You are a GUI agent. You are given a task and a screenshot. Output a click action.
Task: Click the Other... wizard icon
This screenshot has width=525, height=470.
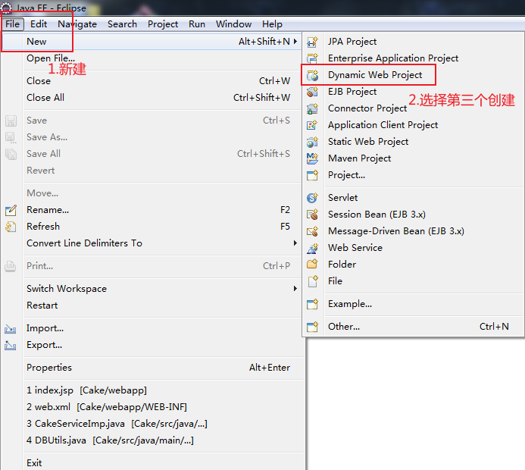coord(312,327)
